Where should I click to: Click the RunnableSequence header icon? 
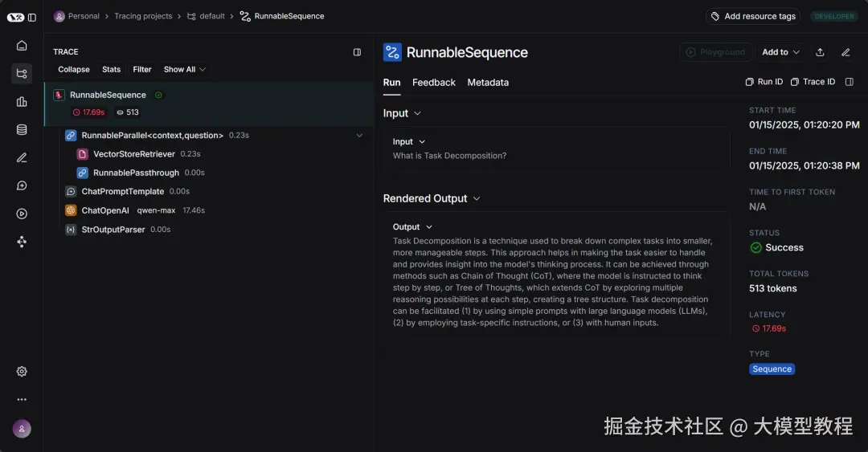point(392,52)
